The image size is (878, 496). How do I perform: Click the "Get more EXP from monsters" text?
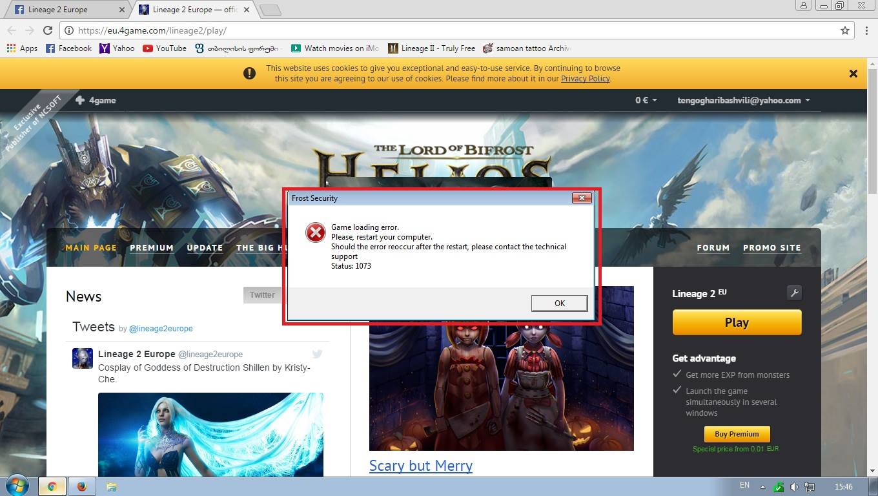[x=738, y=375]
